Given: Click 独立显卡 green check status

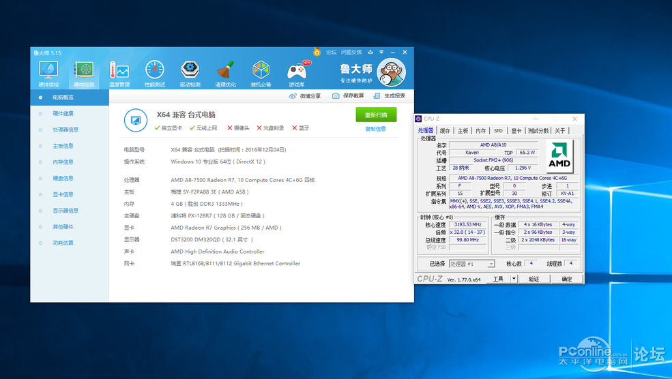Looking at the screenshot, I should (x=169, y=128).
